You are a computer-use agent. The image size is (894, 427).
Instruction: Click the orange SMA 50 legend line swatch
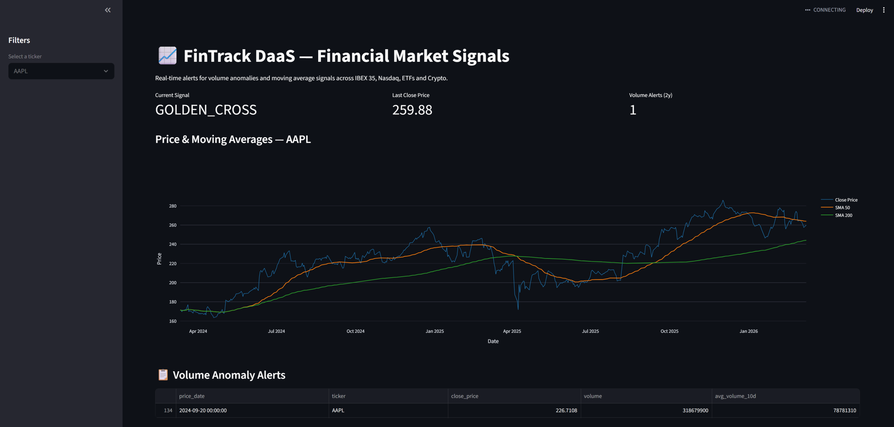pos(827,208)
